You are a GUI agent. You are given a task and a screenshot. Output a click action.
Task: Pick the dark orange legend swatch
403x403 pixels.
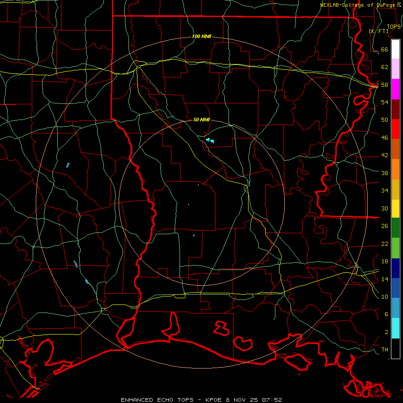(x=395, y=149)
